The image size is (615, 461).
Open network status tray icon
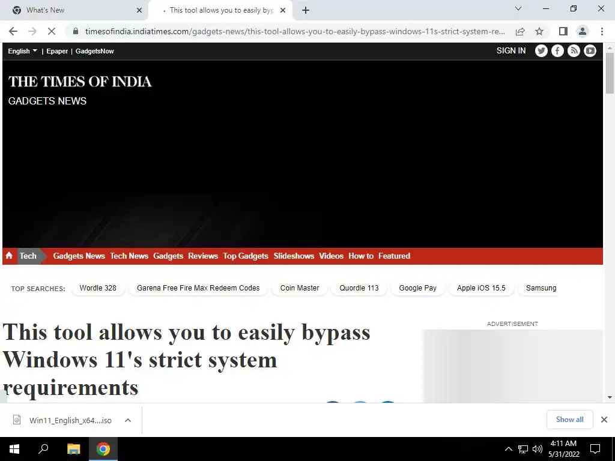tap(523, 449)
